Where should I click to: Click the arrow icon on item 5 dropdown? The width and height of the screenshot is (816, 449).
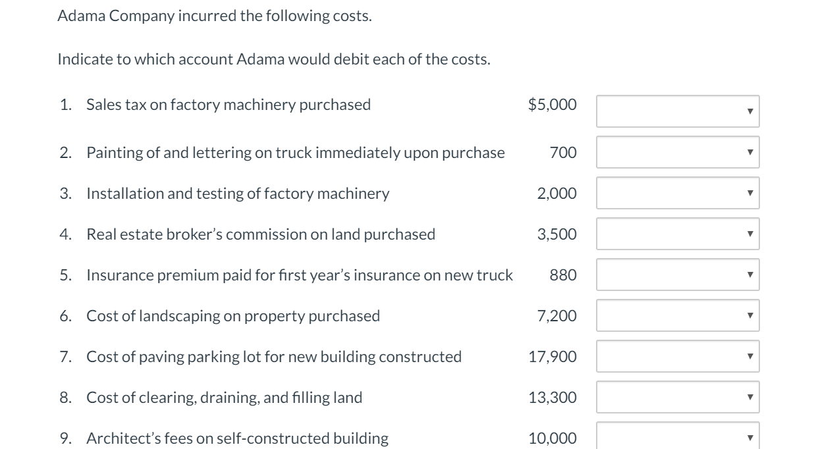point(749,275)
